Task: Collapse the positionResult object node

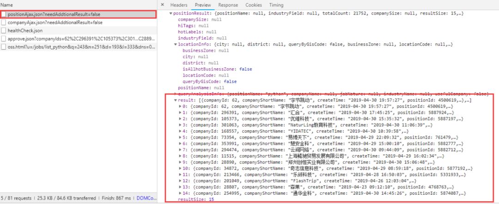Action: point(171,14)
